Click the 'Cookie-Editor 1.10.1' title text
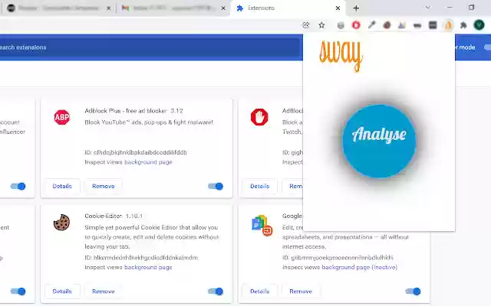Viewport: 491px width, 306px height. (x=114, y=216)
